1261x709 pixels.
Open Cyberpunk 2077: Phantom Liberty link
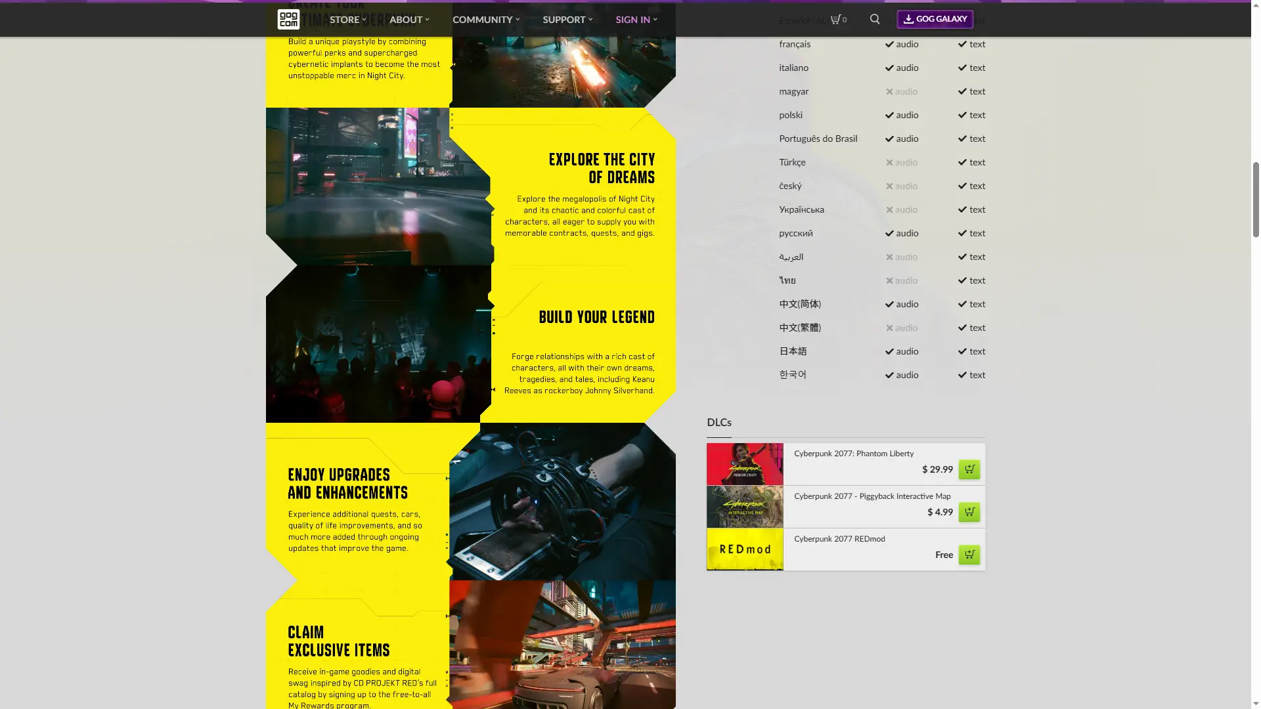[853, 454]
